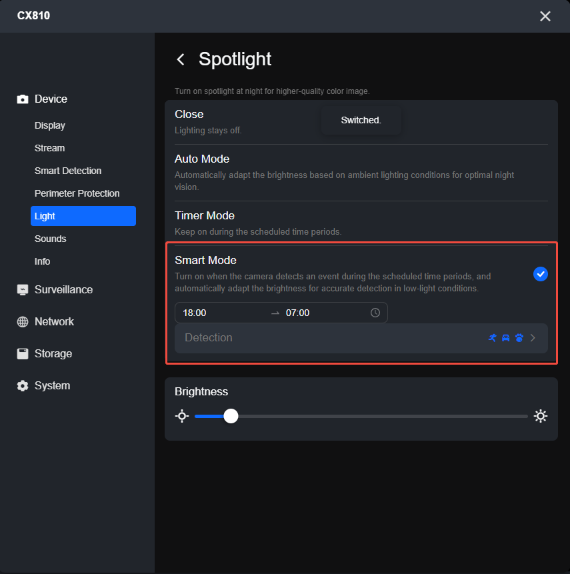Click the low brightness sun icon
This screenshot has width=570, height=574.
click(x=182, y=416)
